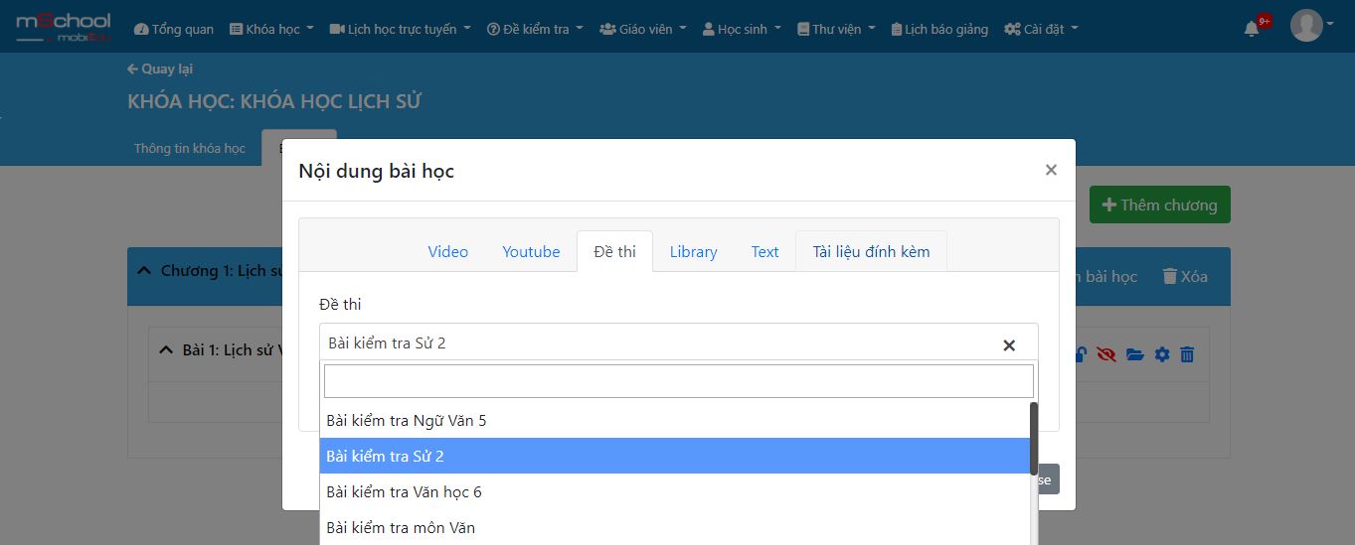Expand the Đề kiểm tra menu
Viewport: 1355px width, 545px height.
coord(535,29)
